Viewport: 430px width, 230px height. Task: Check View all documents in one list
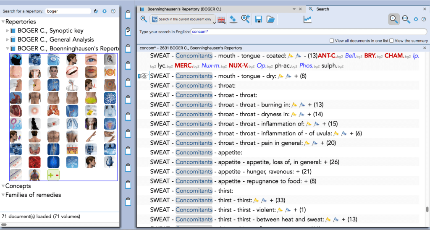click(332, 41)
